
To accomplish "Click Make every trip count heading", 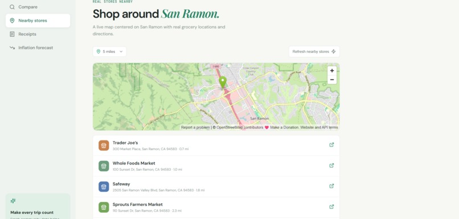I will tap(32, 213).
